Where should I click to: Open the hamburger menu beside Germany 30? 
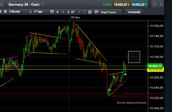1,5
